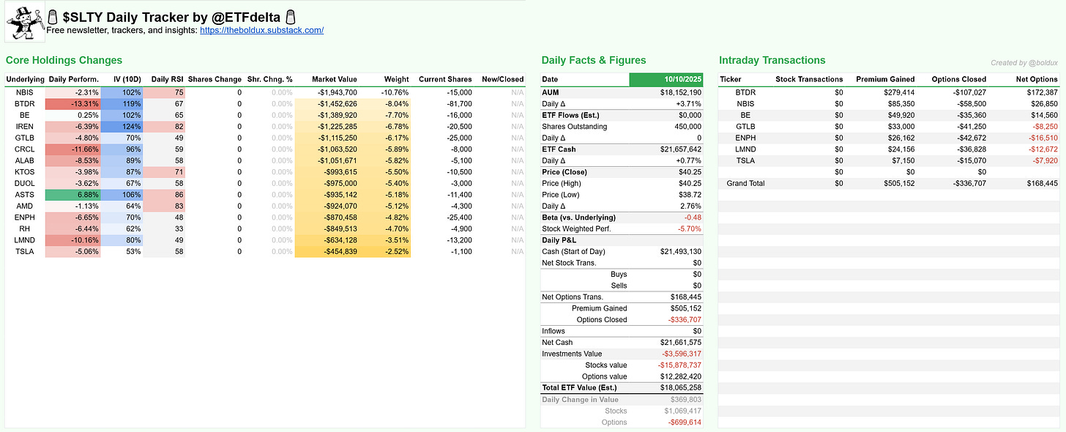Click the TSLA premium gained $7,150
Viewport: 1066px width, 432px height.
tap(902, 160)
